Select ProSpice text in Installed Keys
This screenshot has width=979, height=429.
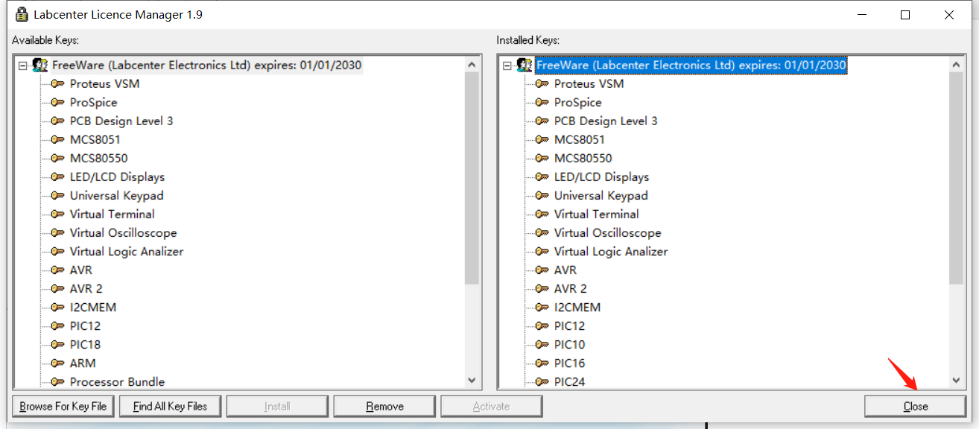click(577, 102)
